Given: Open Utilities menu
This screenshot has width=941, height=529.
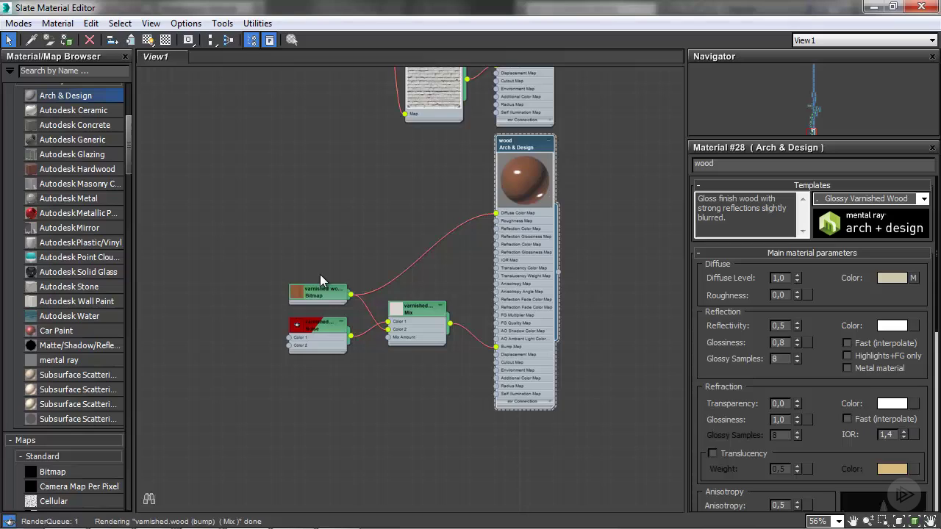Looking at the screenshot, I should pos(257,24).
